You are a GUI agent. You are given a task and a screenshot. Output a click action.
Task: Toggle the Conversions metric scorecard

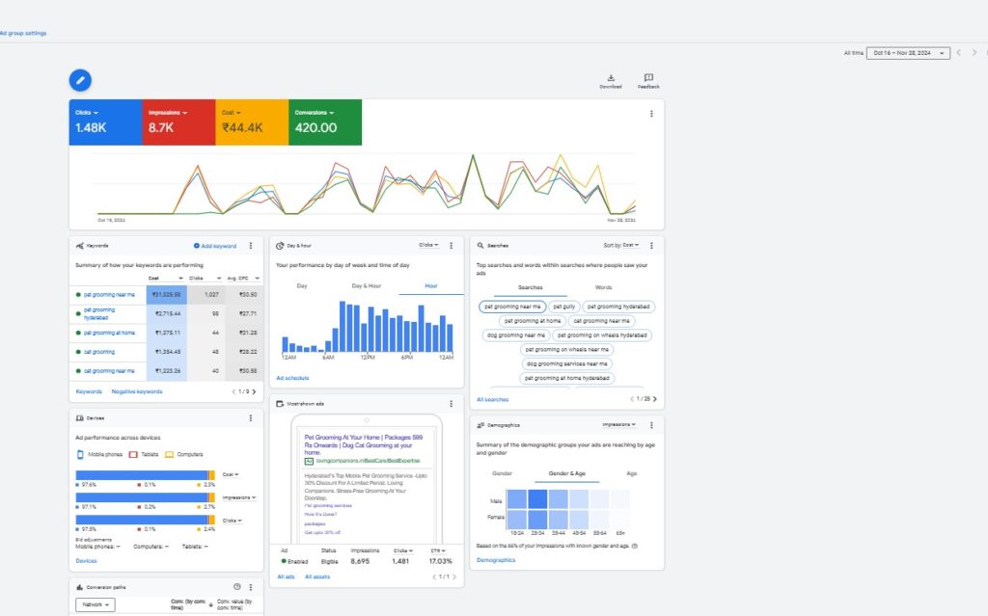[x=325, y=122]
